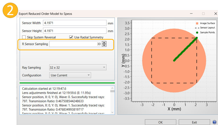218x125 pixels.
Task: Decrease R Sensor Sampling with down arrow
Action: (x=104, y=45)
